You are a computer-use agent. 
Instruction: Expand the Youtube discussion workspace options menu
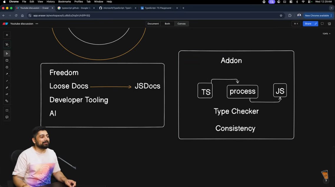[37, 24]
